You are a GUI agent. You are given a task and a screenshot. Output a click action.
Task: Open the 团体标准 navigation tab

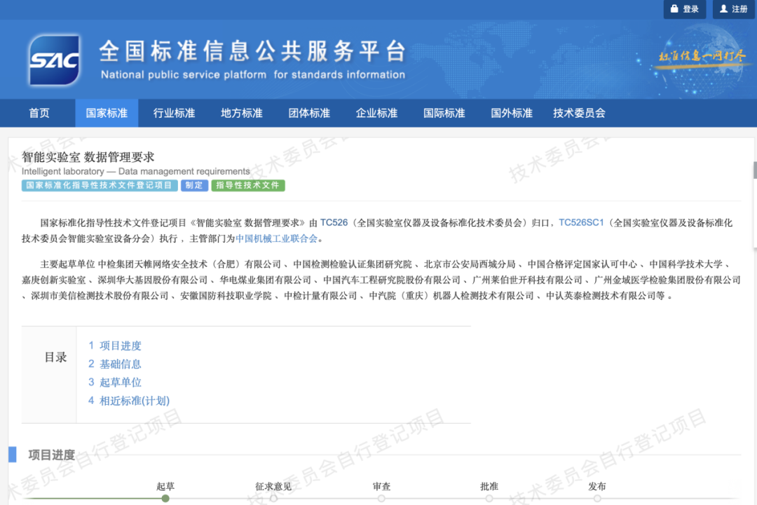310,113
